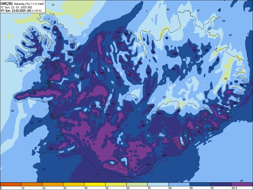Click the yellow-green 50–60 legend swatch
The width and height of the screenshot is (253, 190).
click(116, 184)
